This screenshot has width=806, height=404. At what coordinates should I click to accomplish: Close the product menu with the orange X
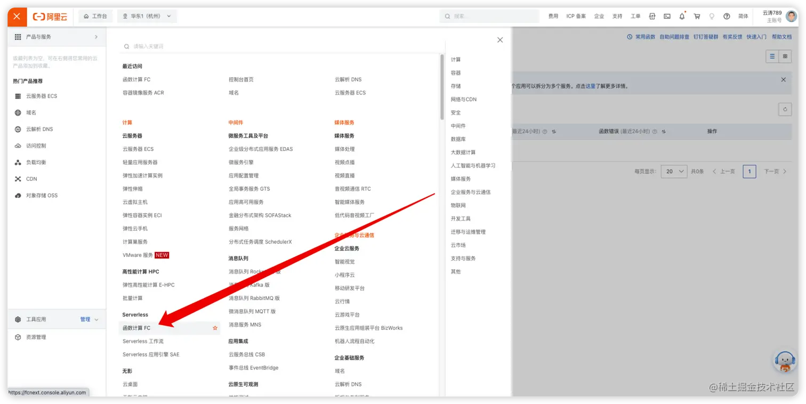(x=17, y=17)
